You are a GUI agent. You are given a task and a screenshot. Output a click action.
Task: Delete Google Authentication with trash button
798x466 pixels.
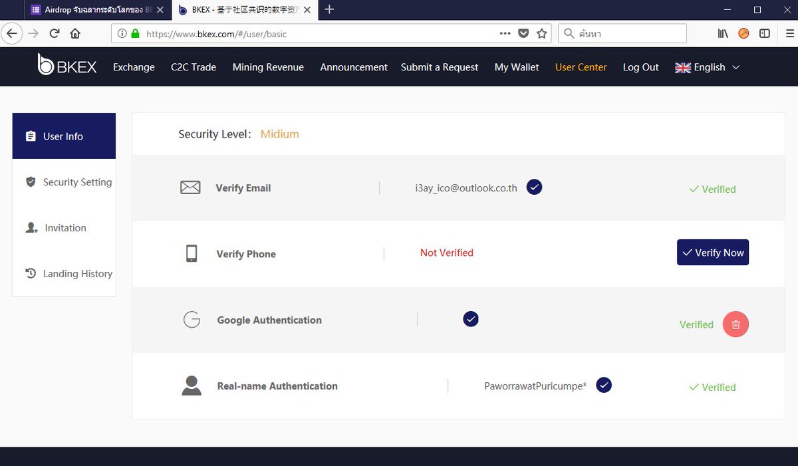pos(735,324)
